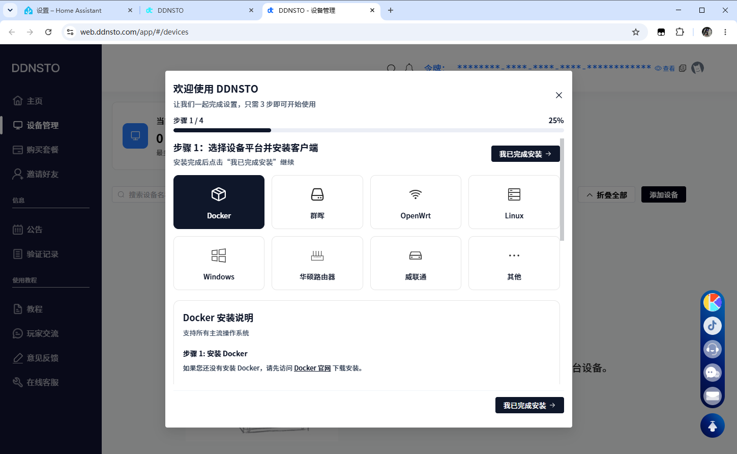Screen dimensions: 737x454
Task: Click the search icon in page header
Action: (391, 68)
